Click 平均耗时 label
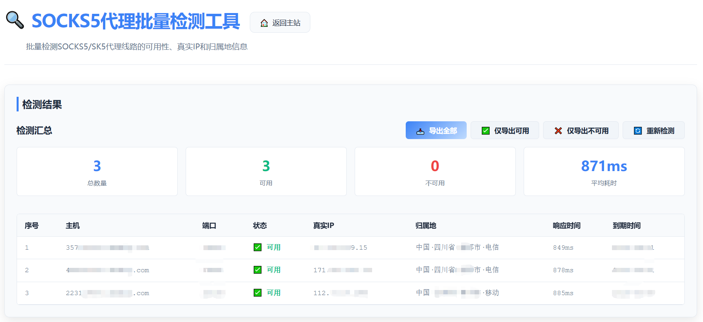Viewport: 703px width, 322px height. coord(604,183)
